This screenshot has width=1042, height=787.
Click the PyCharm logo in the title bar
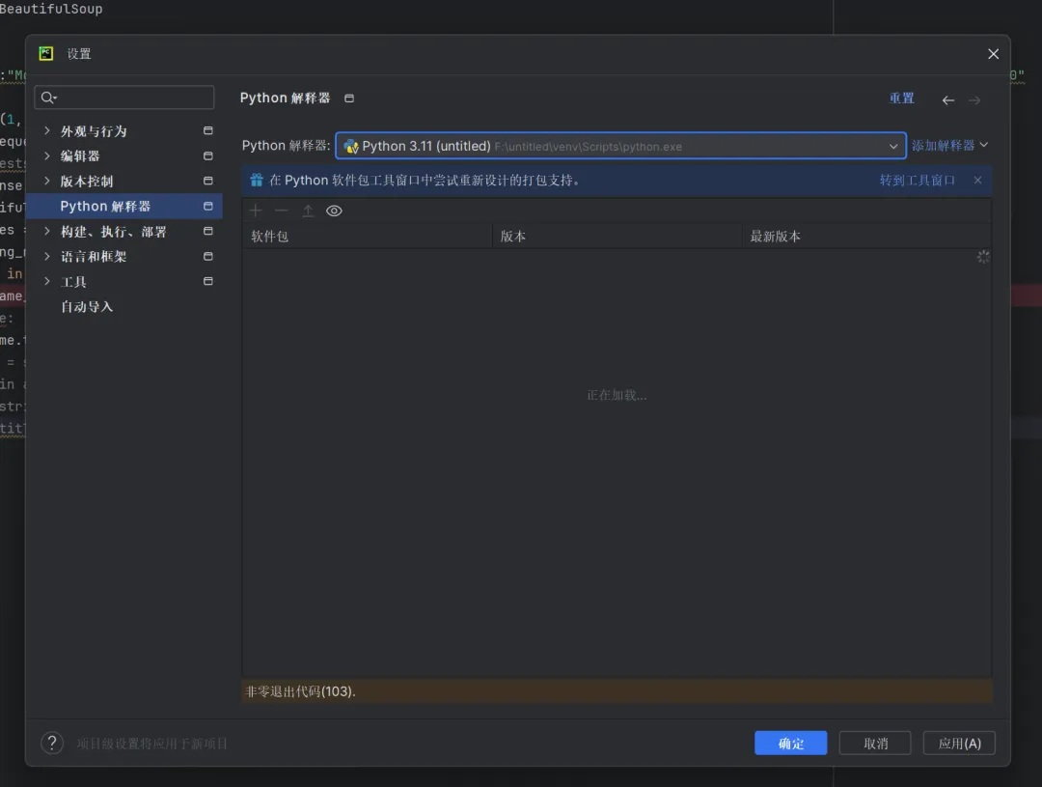pyautogui.click(x=46, y=54)
